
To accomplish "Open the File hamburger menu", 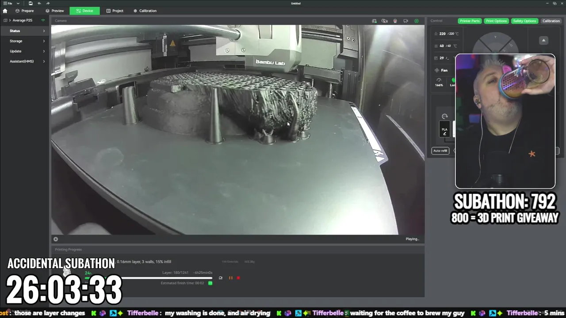I will (7, 3).
